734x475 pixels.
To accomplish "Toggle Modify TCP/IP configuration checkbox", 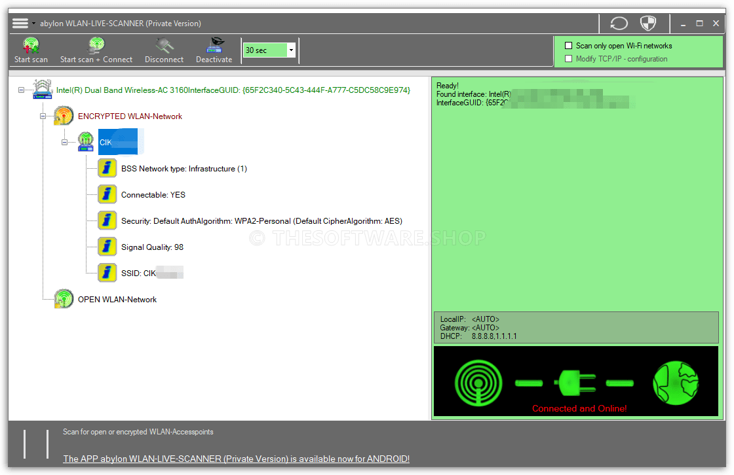I will [569, 59].
